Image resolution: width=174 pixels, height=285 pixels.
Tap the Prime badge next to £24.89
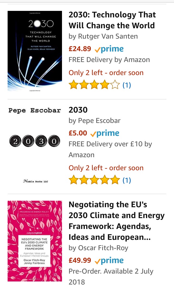[x=109, y=49]
